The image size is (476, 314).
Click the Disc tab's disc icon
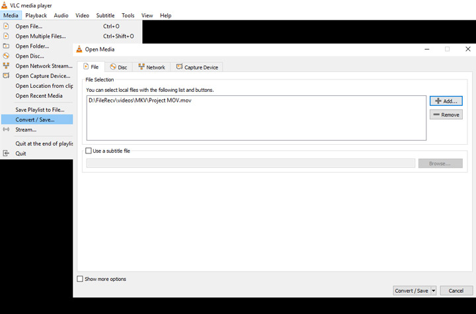[x=113, y=67]
